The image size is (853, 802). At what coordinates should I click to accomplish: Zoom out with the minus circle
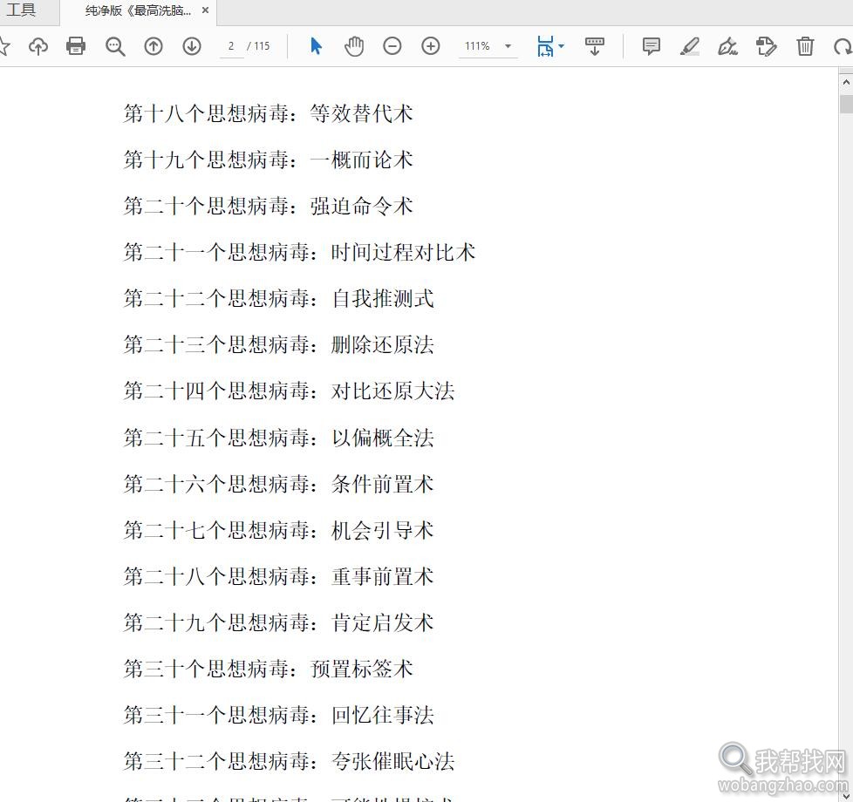pos(392,46)
